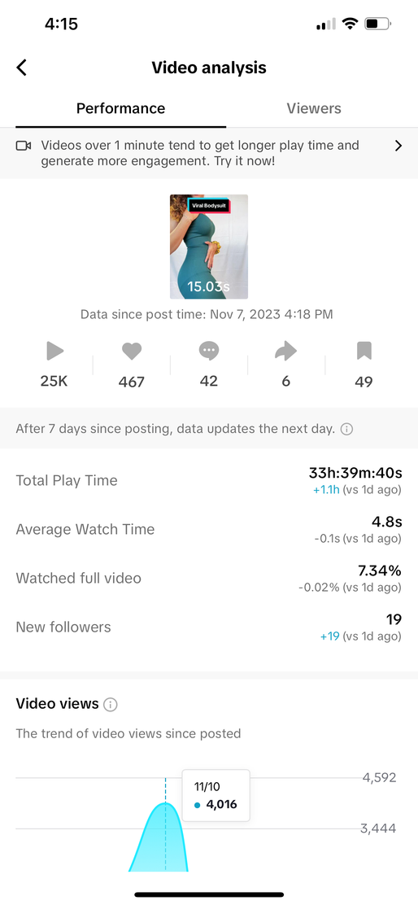Open the longer videos tip chevron

point(398,146)
